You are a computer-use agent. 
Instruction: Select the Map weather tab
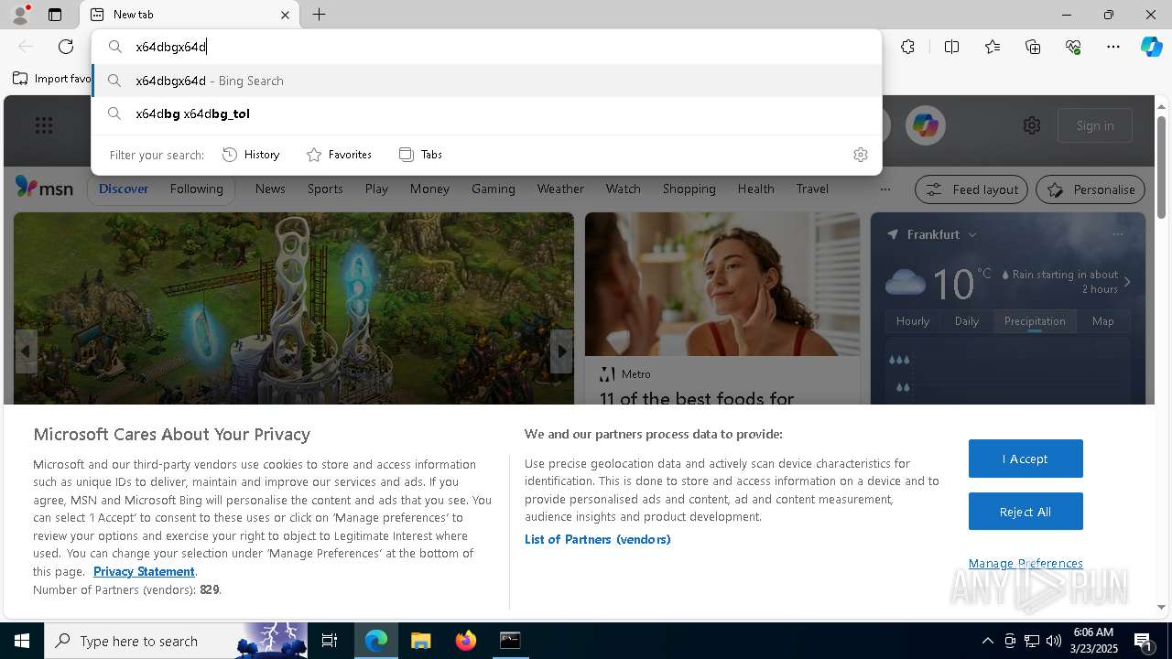tap(1102, 321)
